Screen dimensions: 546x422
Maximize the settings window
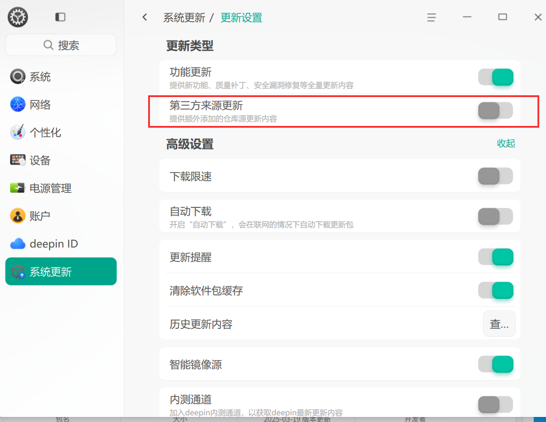pos(503,17)
